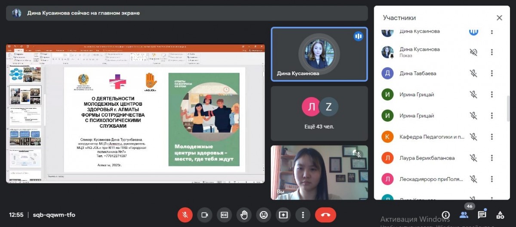Close the Участники panel
This screenshot has width=516, height=227.
click(x=499, y=18)
